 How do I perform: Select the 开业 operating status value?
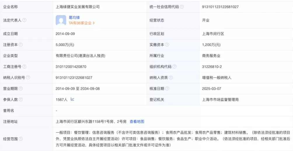click(x=205, y=20)
